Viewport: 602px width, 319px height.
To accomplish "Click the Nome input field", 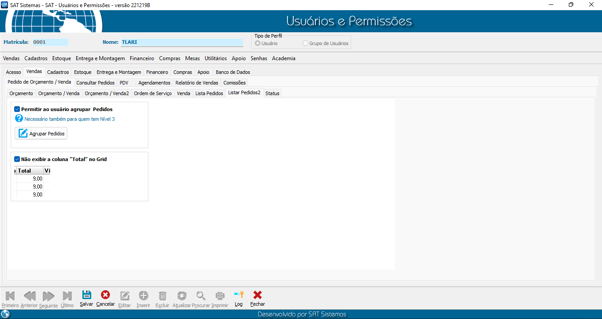I will pyautogui.click(x=182, y=42).
